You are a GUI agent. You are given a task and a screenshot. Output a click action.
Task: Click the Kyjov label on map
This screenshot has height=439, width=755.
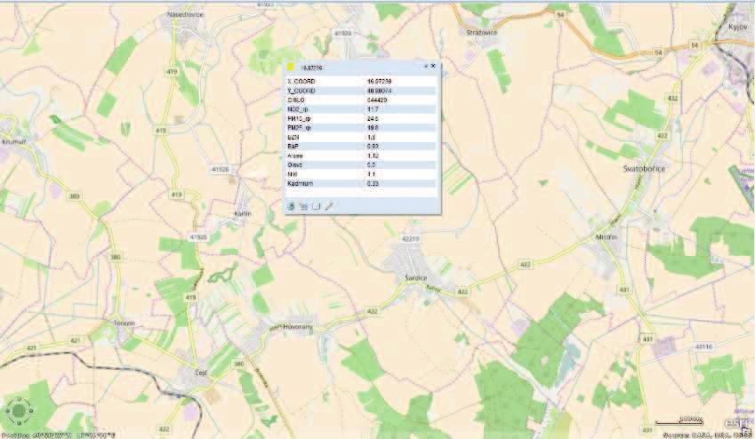point(738,27)
